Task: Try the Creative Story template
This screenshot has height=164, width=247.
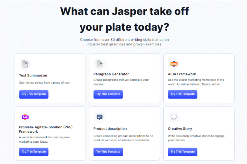Action: [x=182, y=152]
